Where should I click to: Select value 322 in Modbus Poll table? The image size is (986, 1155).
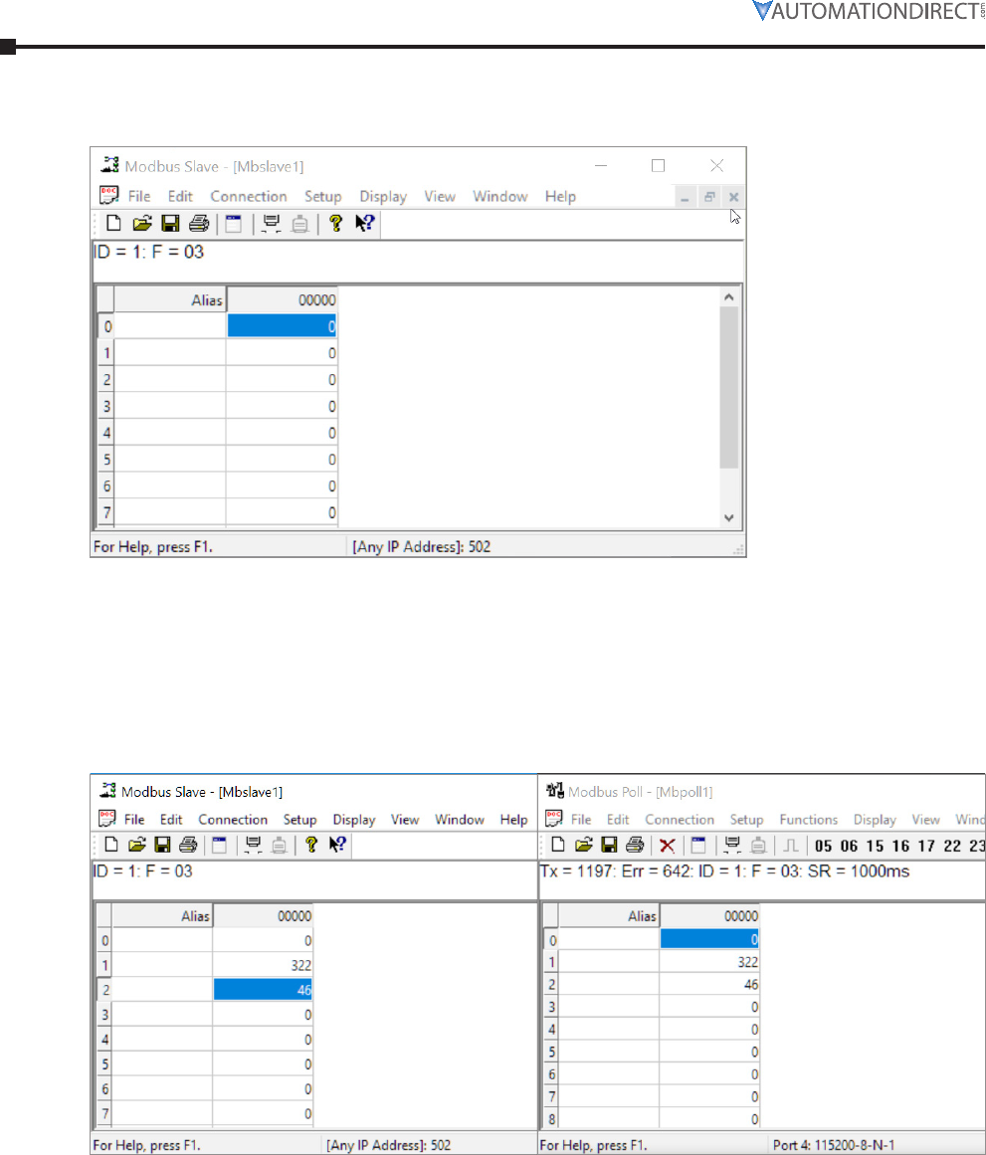[709, 962]
